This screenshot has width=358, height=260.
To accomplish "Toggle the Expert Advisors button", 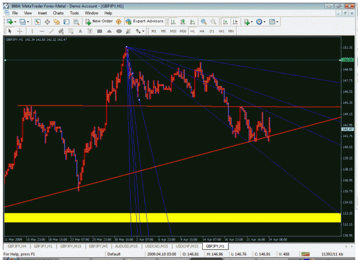I will coord(144,21).
